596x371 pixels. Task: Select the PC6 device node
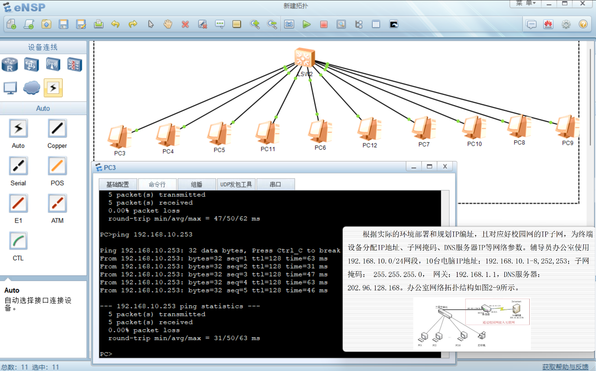tap(320, 131)
